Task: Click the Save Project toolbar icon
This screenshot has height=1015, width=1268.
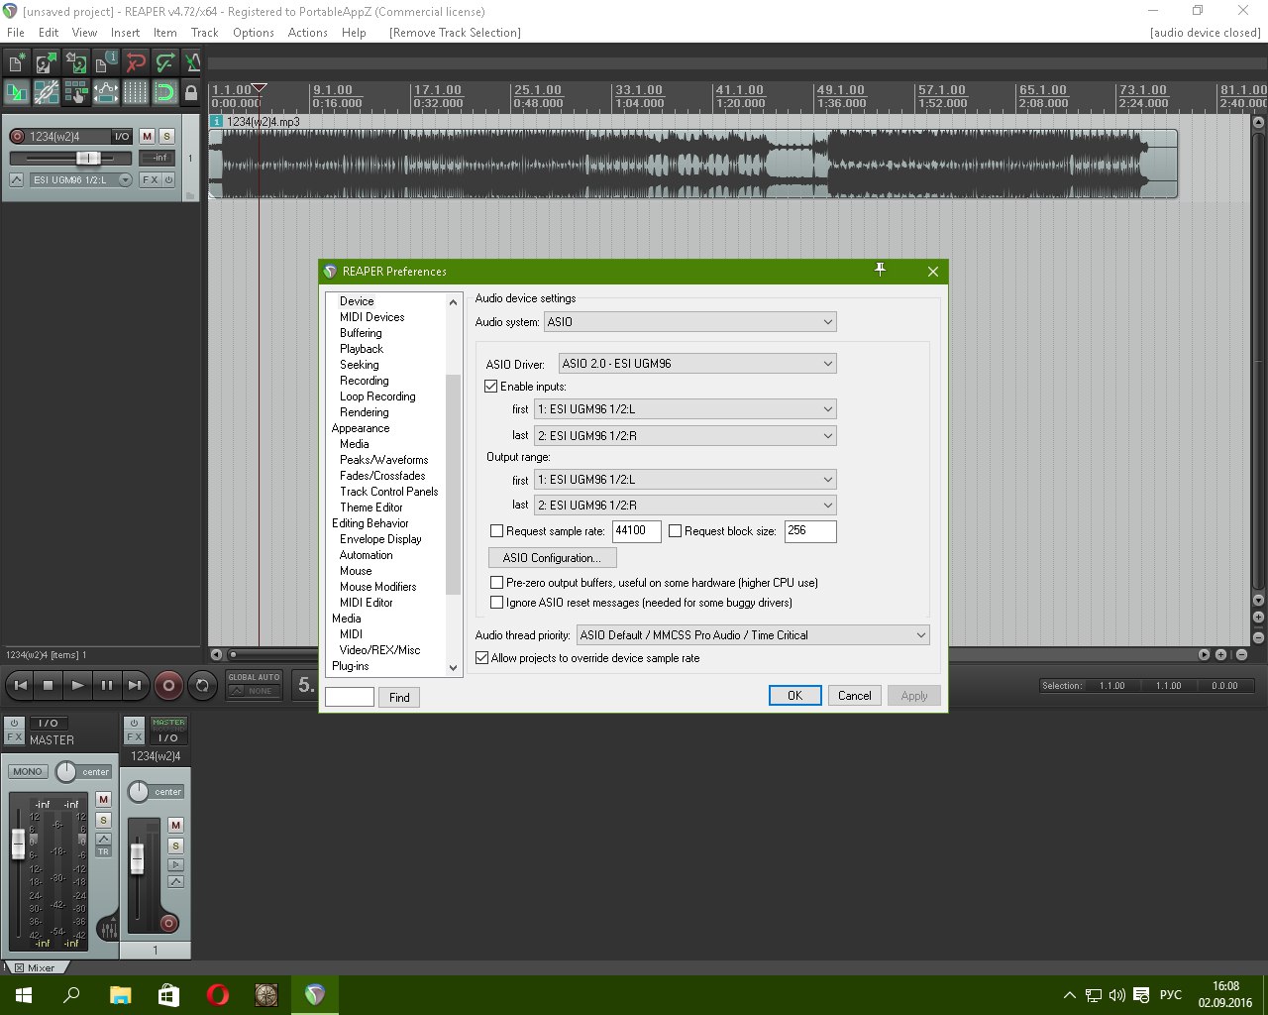Action: click(x=75, y=63)
